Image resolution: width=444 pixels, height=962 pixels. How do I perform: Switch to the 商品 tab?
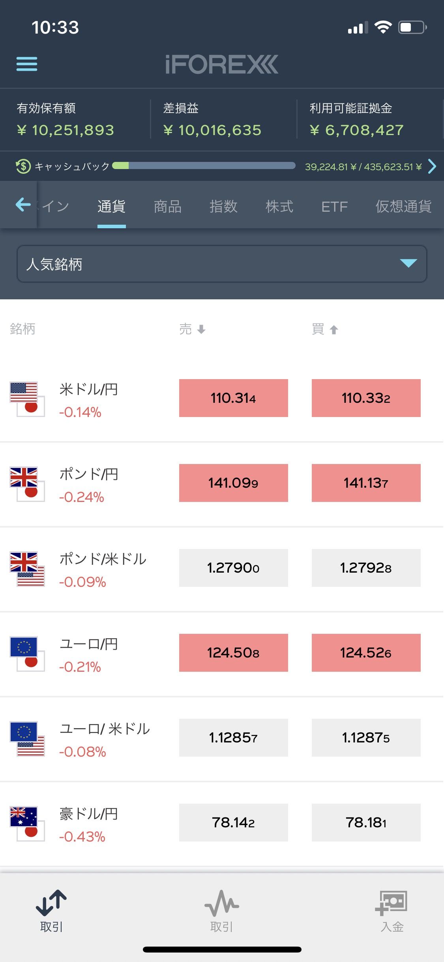coord(168,206)
